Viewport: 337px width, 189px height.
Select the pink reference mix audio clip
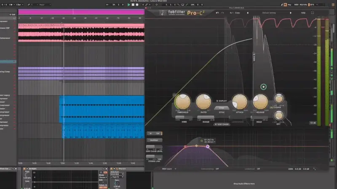[81, 33]
